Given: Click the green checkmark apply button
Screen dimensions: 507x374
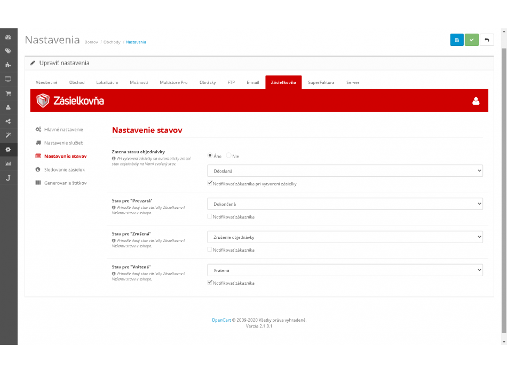Looking at the screenshot, I should [472, 40].
